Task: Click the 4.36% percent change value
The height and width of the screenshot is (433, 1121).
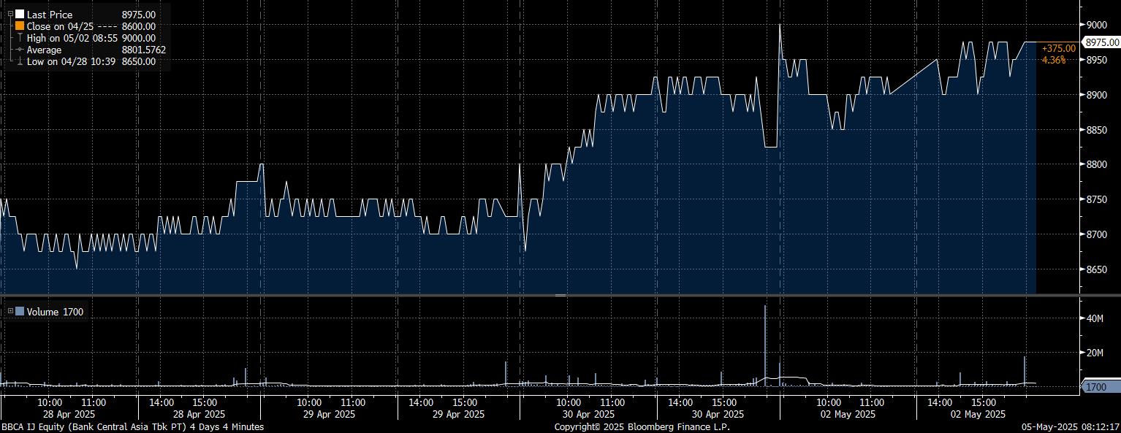Action: 1053,60
